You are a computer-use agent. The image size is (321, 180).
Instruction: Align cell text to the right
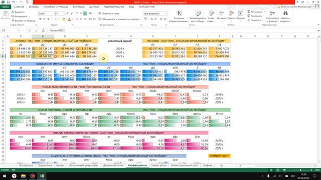coord(85,19)
